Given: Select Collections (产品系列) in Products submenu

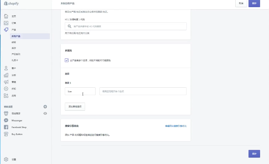Looking at the screenshot, I should pos(16,54).
